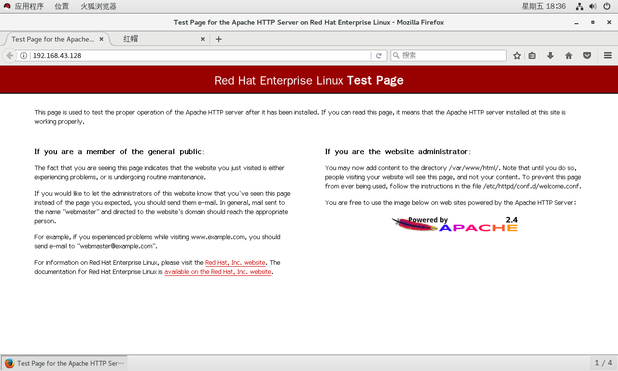
Task: Close the Firefox window
Action: click(609, 22)
